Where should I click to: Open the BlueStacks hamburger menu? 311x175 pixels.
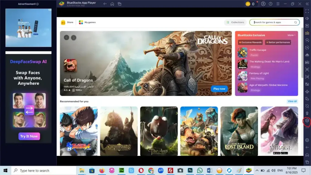(278, 4)
